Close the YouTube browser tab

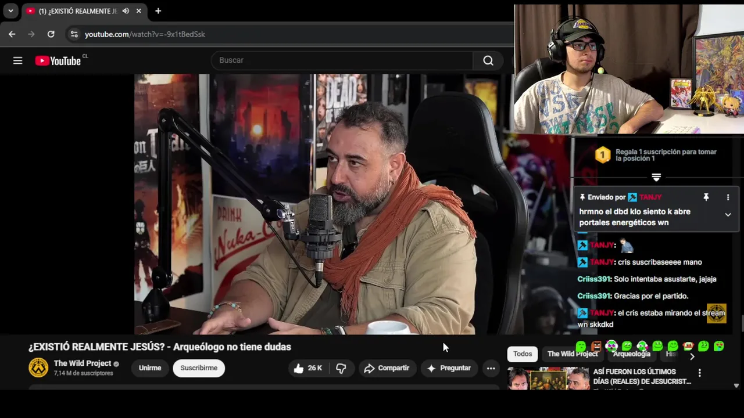pyautogui.click(x=138, y=11)
